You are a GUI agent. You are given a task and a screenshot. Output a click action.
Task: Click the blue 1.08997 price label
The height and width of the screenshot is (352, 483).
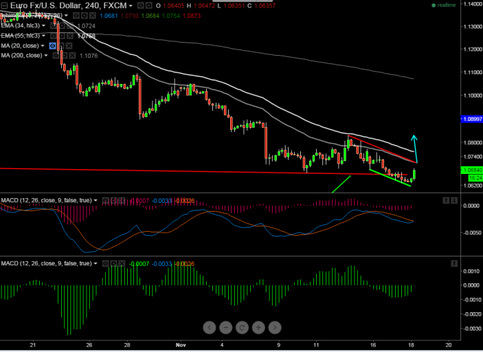[471, 119]
